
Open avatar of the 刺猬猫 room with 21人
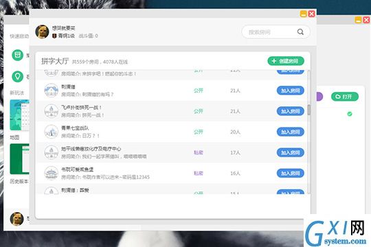(51, 91)
